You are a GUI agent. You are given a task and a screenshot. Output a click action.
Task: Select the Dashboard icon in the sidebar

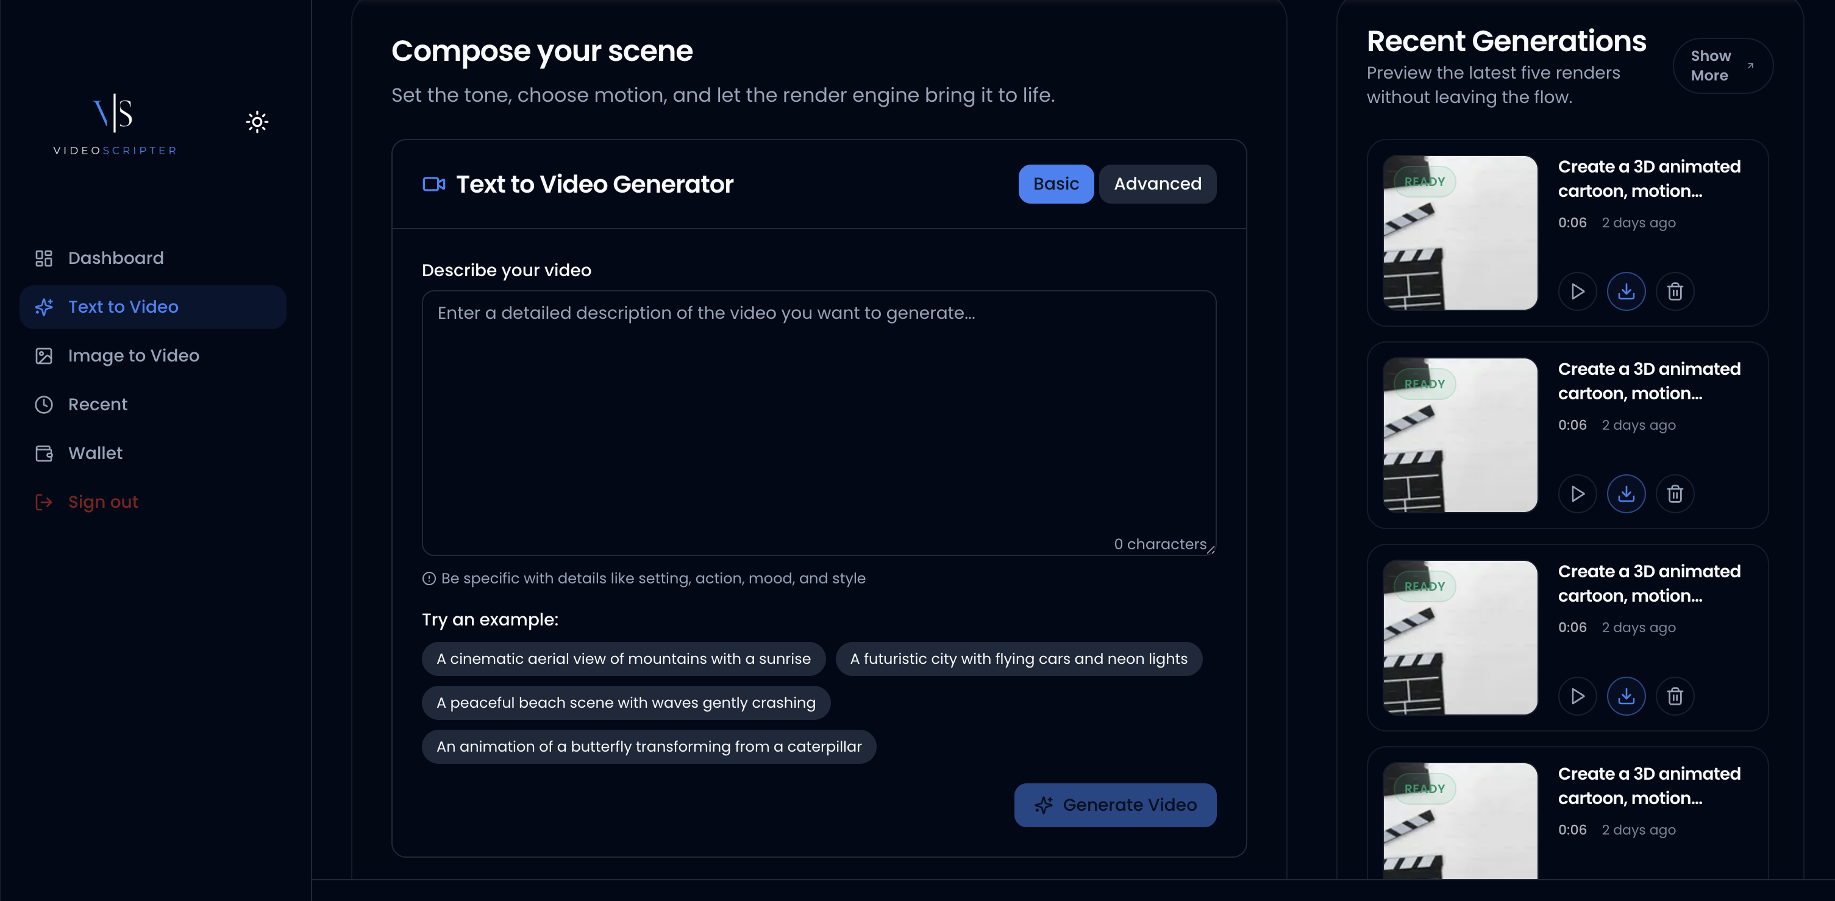click(x=44, y=258)
